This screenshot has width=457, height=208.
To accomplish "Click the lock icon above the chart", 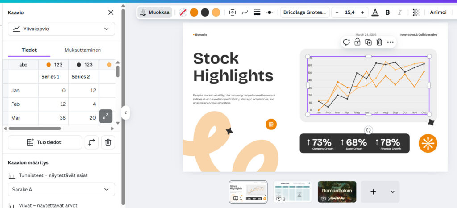I will [357, 42].
